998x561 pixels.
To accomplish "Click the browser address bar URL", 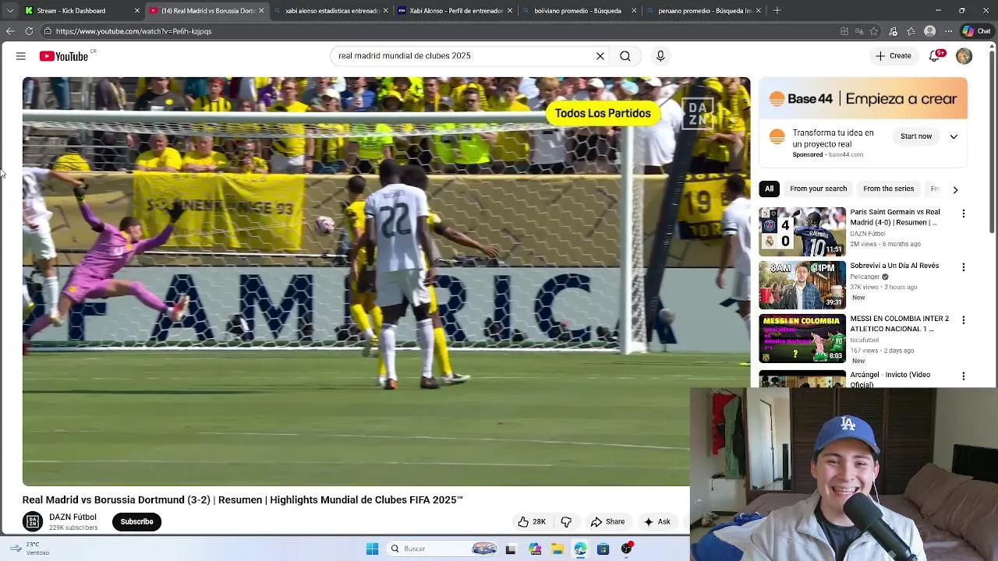I will (x=133, y=31).
